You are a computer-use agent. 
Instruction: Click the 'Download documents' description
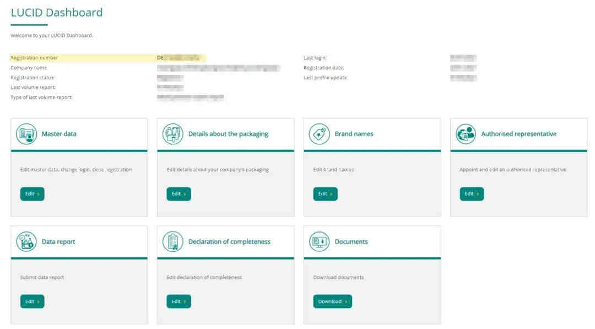click(338, 277)
